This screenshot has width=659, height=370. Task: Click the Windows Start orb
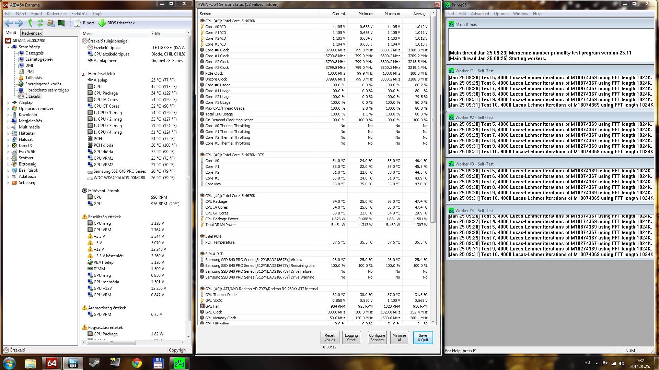9,363
